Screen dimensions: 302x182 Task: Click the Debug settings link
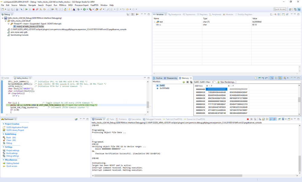click(x=13, y=156)
